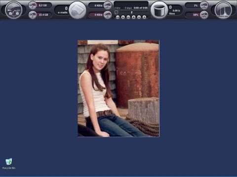Open the city skyline graph widget
The width and height of the screenshot is (237, 177).
[223, 10]
